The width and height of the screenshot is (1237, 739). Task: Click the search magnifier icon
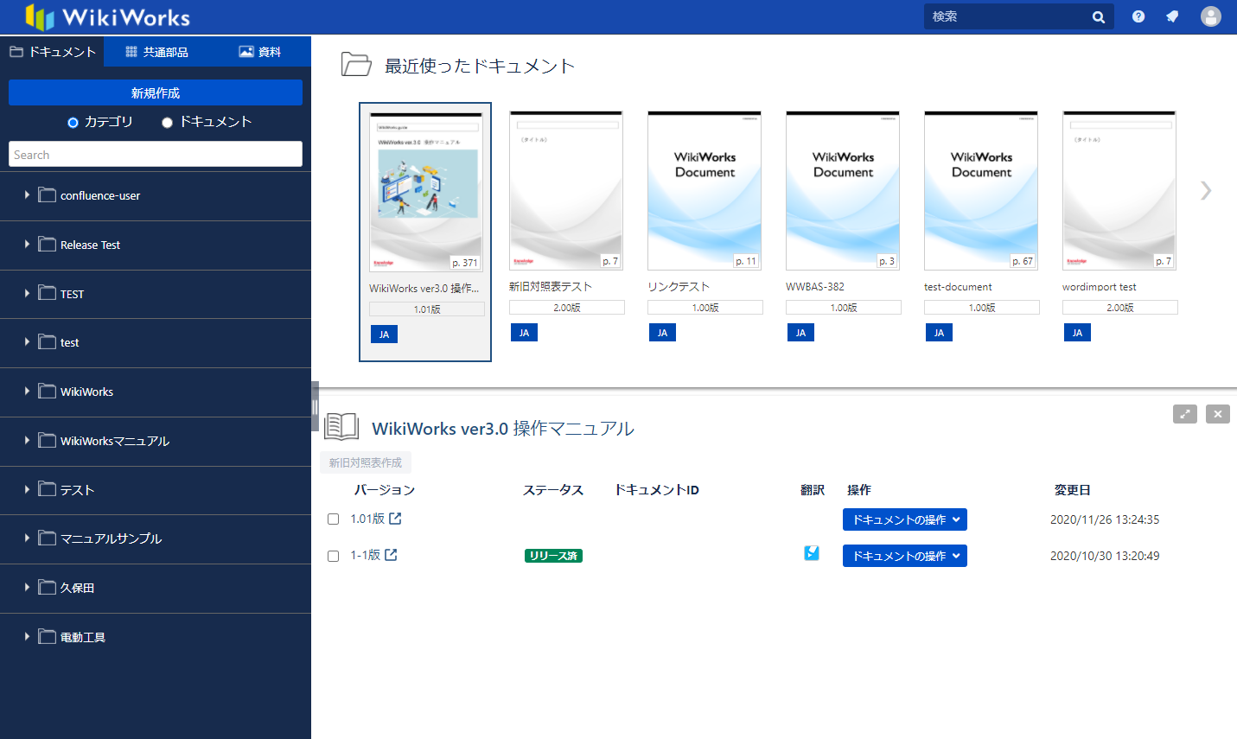pos(1099,17)
